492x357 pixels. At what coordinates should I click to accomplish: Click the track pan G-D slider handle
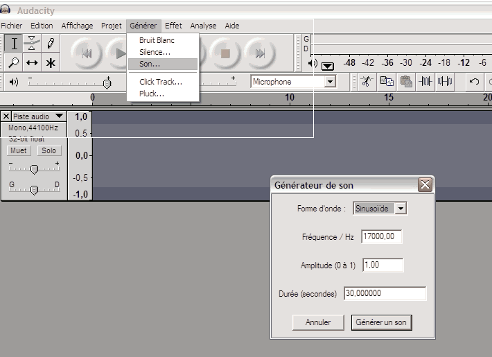click(34, 190)
